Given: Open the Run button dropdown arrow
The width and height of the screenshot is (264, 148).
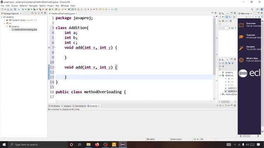Looking at the screenshot, I should click(x=31, y=9).
